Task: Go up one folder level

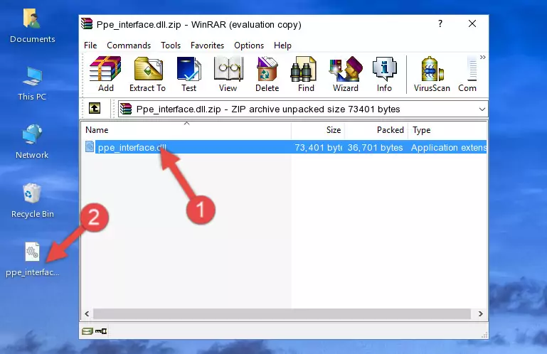Action: click(95, 109)
